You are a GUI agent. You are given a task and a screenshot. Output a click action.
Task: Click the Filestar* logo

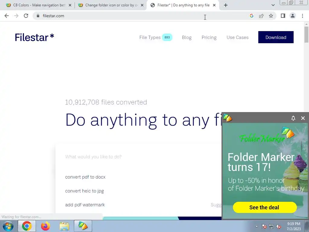[x=34, y=37]
